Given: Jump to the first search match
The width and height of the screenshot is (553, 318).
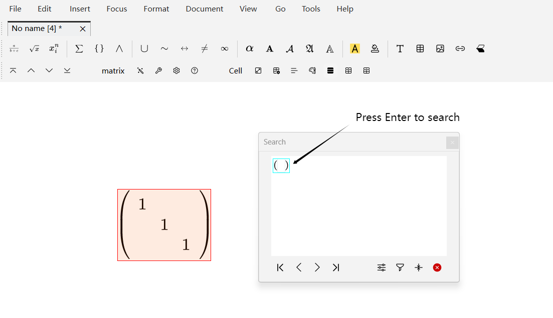Looking at the screenshot, I should coord(280,267).
